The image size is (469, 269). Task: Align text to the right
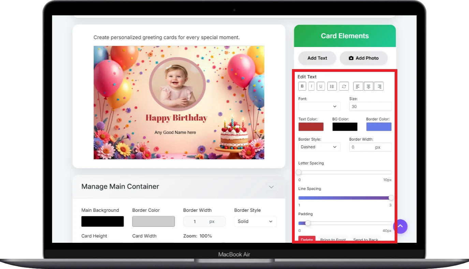coord(379,86)
